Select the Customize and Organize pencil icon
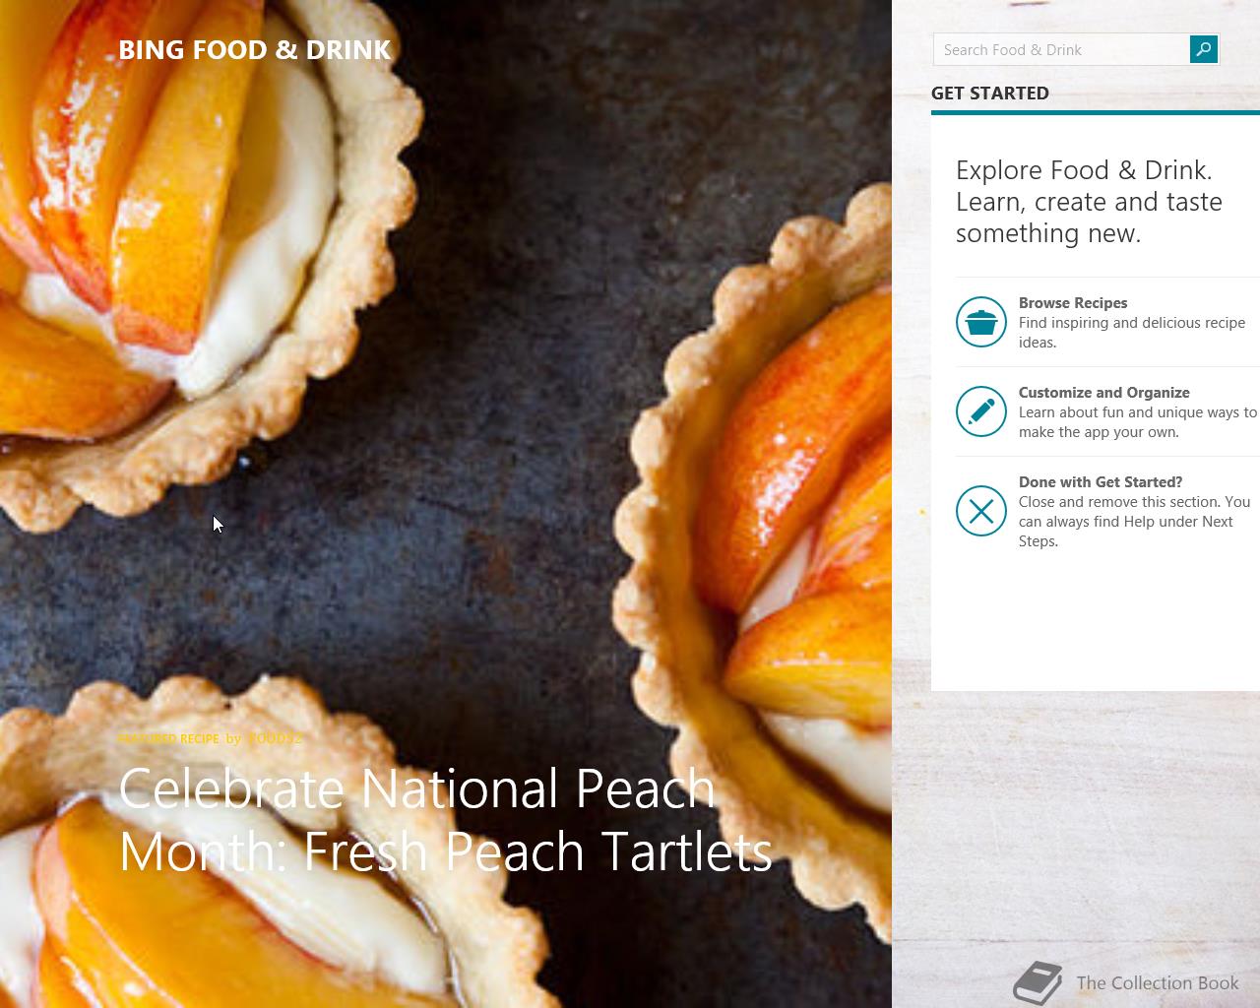The height and width of the screenshot is (1008, 1260). [981, 411]
